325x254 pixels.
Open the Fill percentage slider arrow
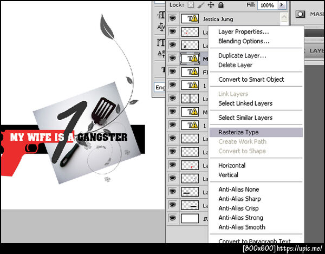(282, 5)
